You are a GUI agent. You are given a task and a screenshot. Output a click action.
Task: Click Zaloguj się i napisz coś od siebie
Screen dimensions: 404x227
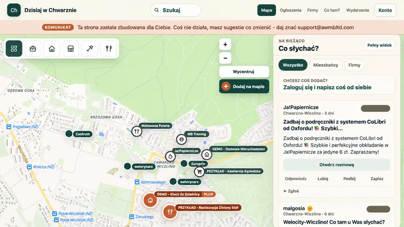pyautogui.click(x=327, y=87)
